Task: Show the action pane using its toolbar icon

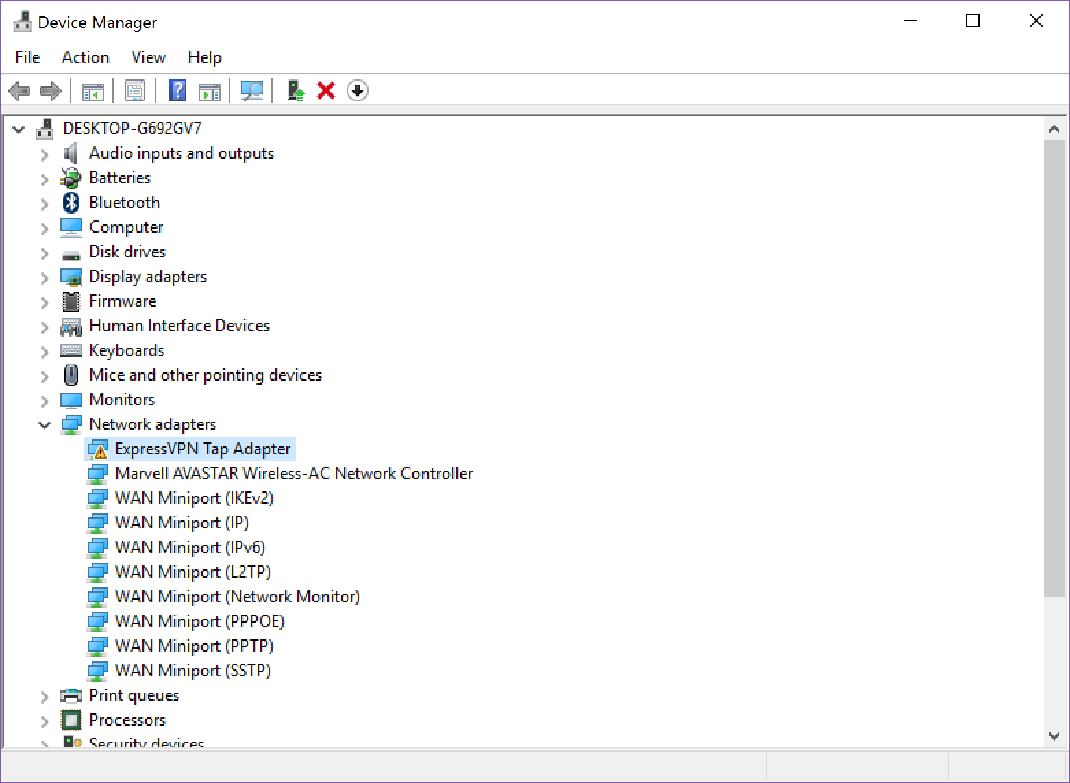Action: point(210,90)
